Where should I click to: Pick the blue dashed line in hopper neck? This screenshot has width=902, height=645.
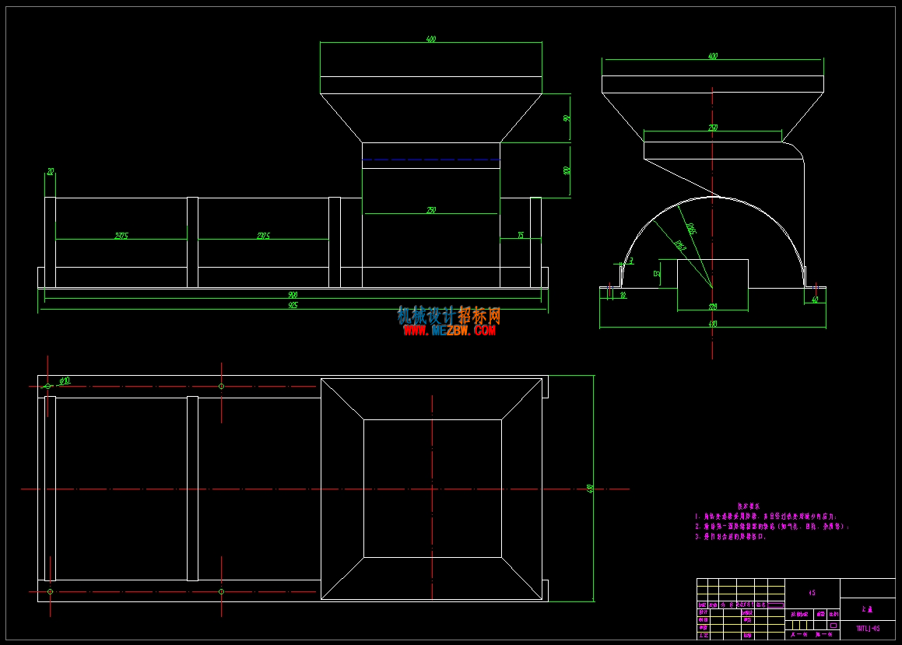point(431,159)
